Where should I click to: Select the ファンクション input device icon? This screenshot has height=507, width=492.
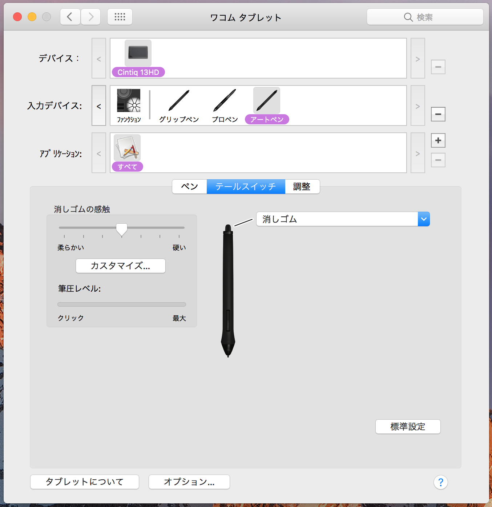tap(129, 100)
